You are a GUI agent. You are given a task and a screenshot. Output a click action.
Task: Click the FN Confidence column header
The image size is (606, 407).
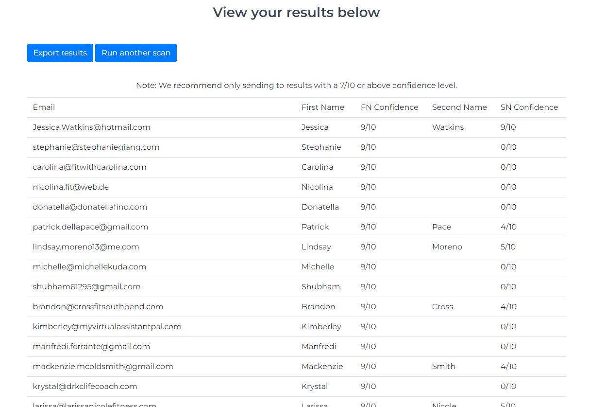389,107
